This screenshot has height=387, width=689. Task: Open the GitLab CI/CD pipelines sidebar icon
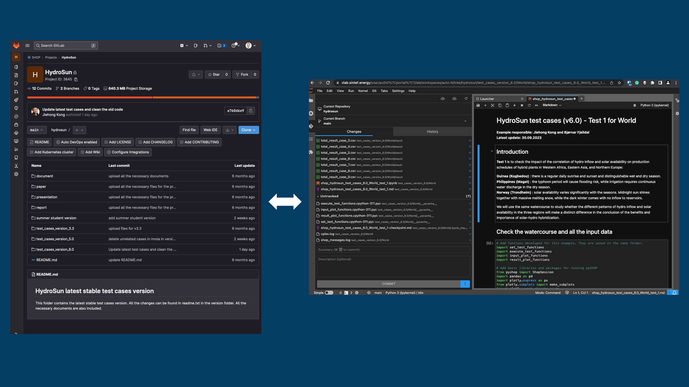16,100
